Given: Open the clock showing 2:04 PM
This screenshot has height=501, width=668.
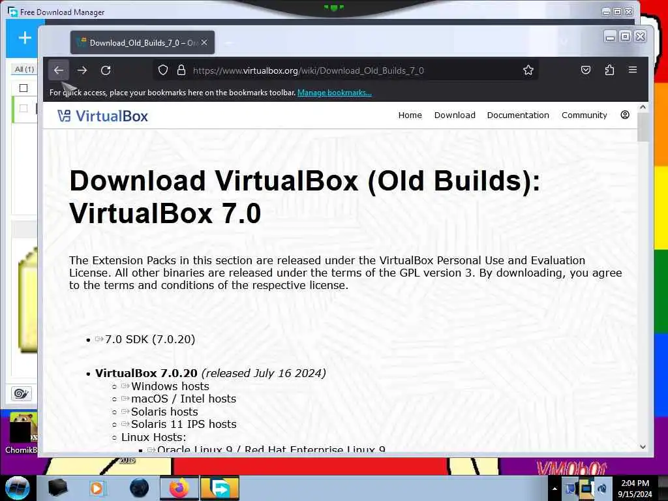Looking at the screenshot, I should (x=635, y=489).
